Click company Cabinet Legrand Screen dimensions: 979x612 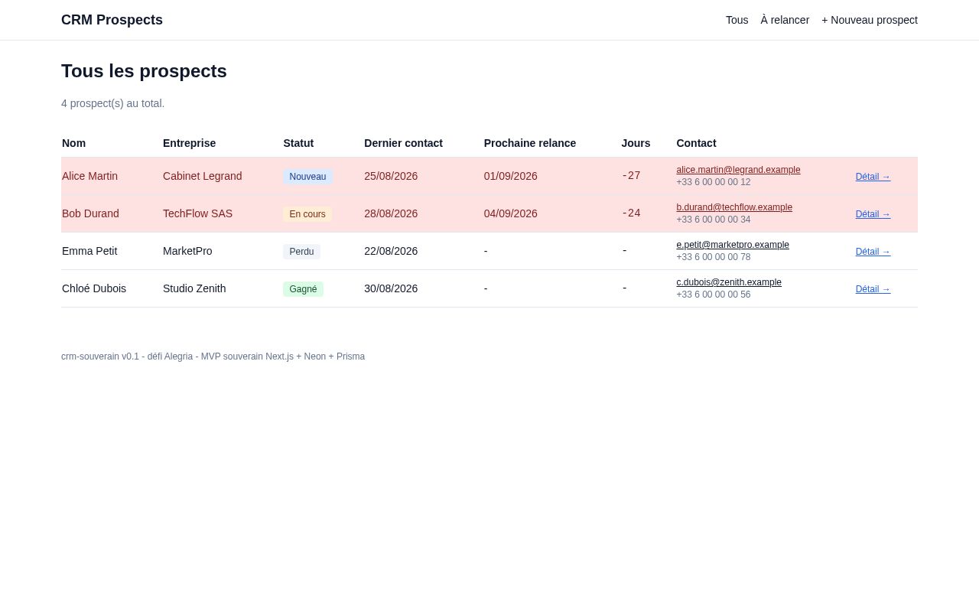[x=202, y=176]
